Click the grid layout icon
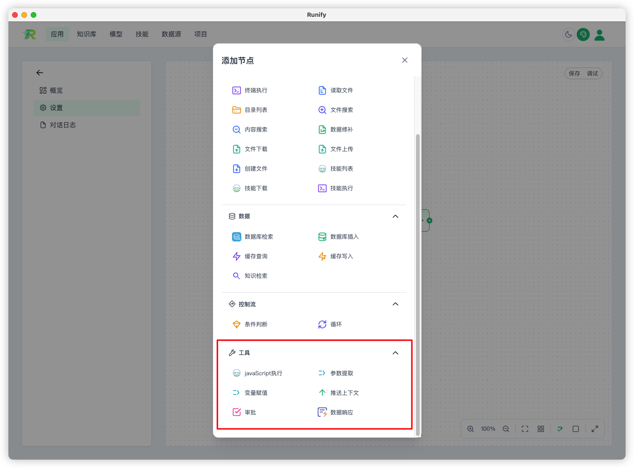The height and width of the screenshot is (468, 634). pos(541,429)
